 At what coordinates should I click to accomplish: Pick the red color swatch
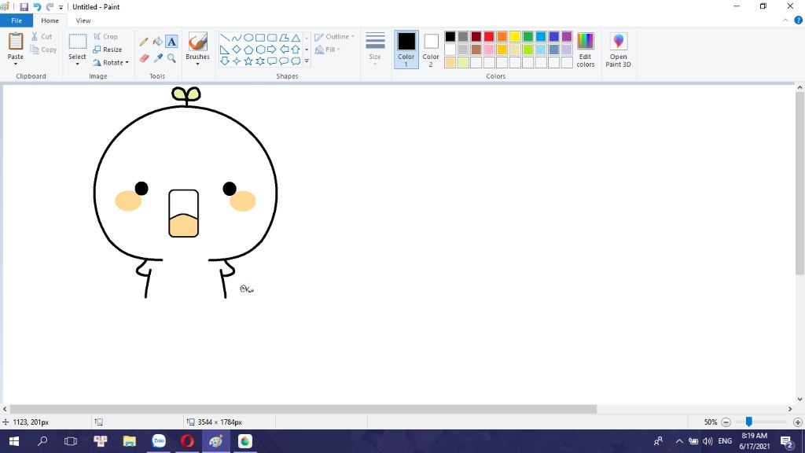click(489, 36)
